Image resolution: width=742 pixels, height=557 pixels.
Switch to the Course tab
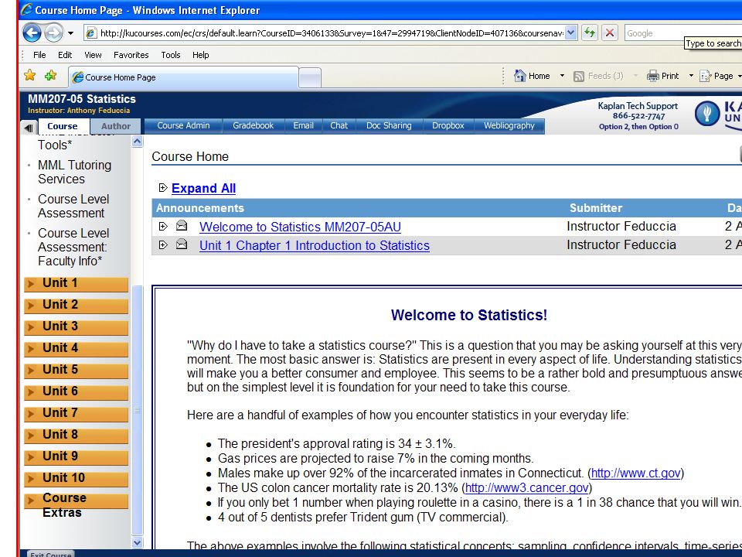(63, 126)
